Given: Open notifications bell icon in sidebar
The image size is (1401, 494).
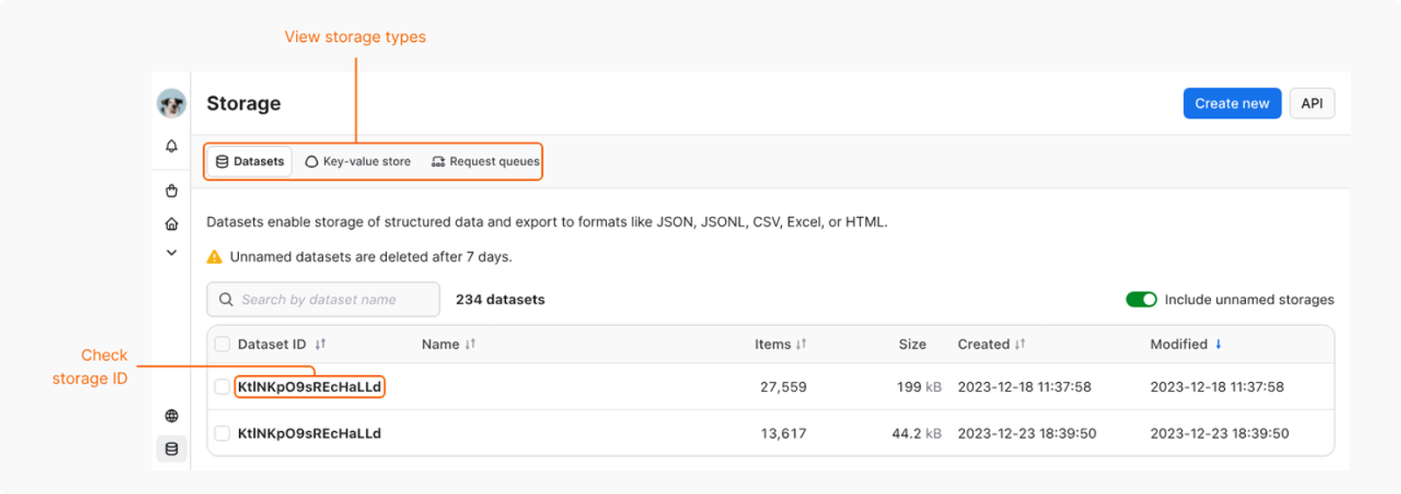Looking at the screenshot, I should (x=172, y=146).
